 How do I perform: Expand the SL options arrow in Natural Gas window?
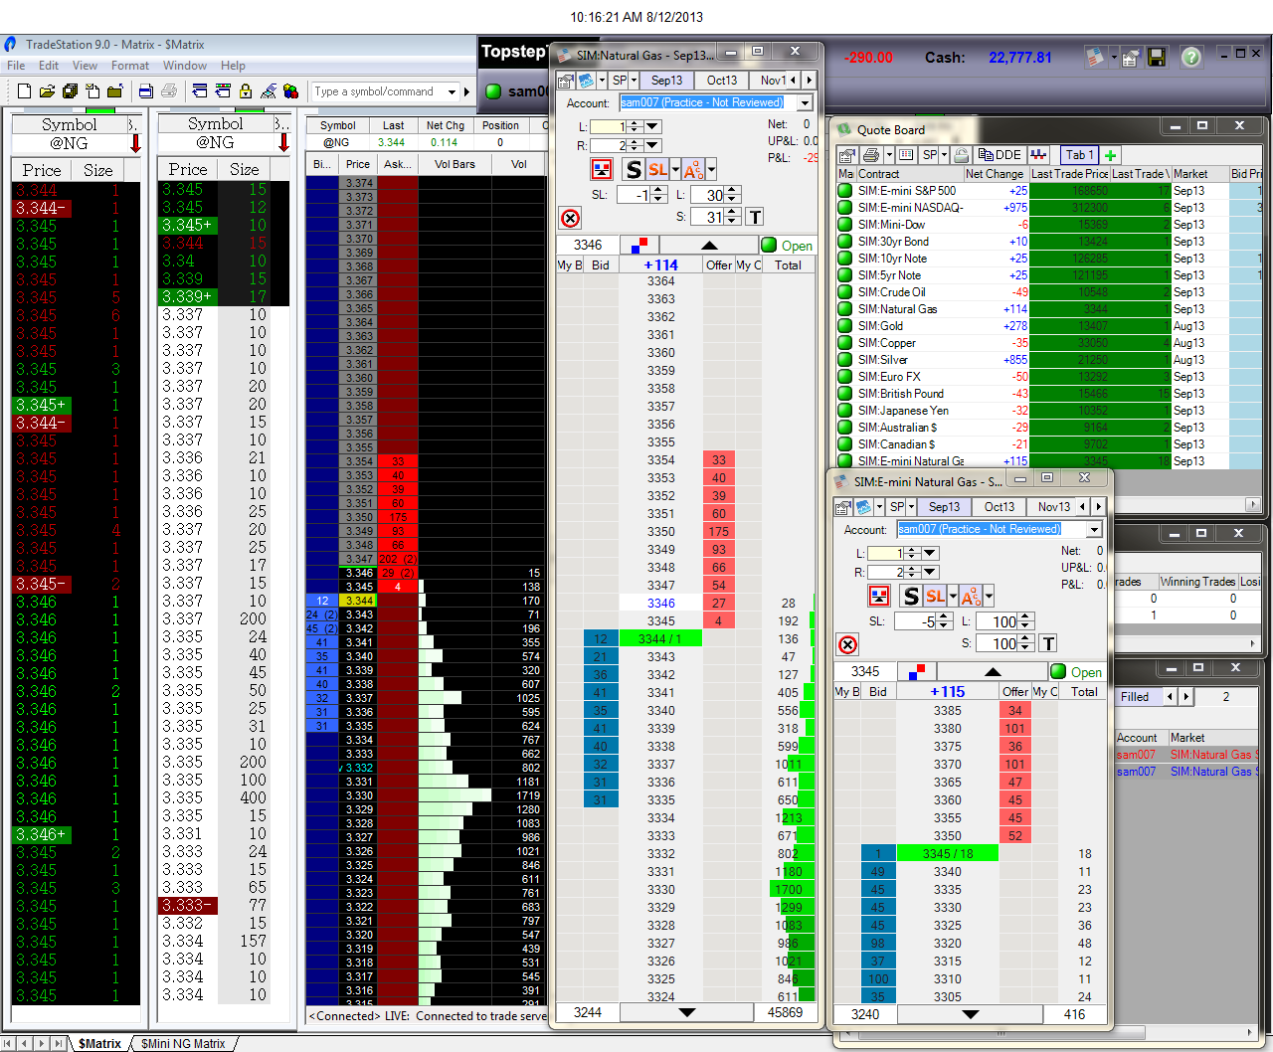pos(675,169)
